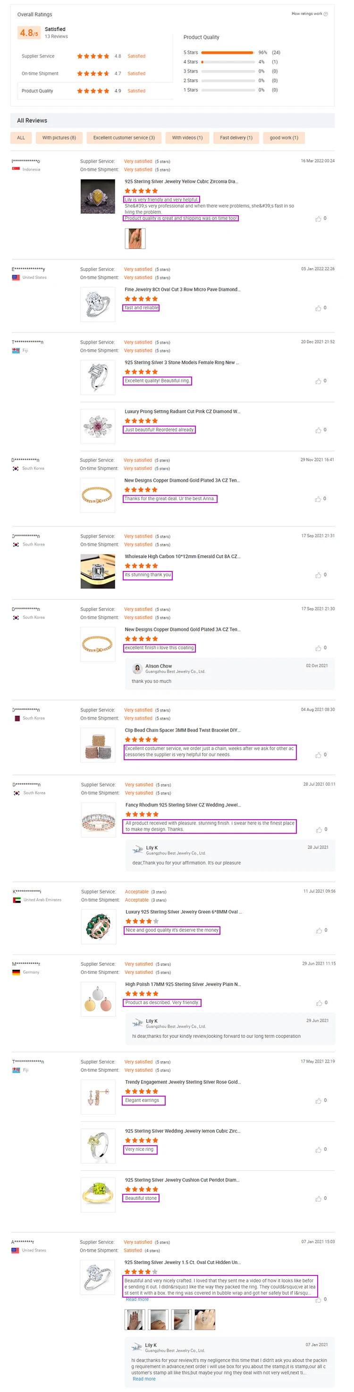Click thumbs-up on 'fast and reliable' review
Image resolution: width=354 pixels, height=1392 pixels.
pyautogui.click(x=318, y=309)
